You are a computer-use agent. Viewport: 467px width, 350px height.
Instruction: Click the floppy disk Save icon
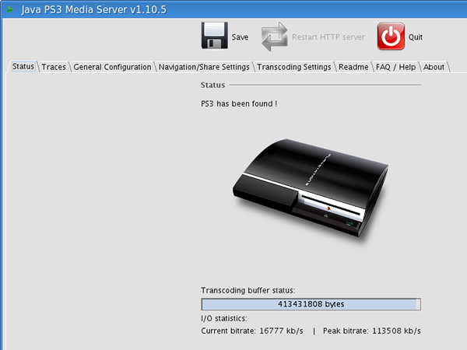point(215,35)
